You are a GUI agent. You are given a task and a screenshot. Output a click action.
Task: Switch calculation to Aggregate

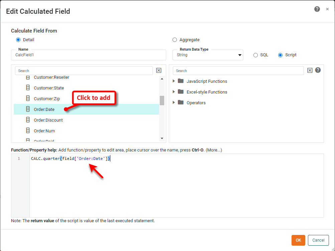point(175,40)
